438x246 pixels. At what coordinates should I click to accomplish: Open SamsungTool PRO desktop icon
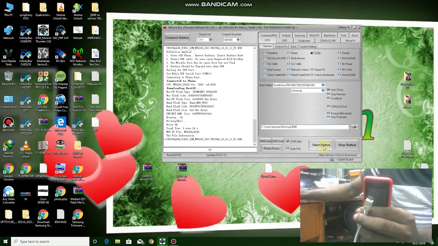(x=43, y=80)
